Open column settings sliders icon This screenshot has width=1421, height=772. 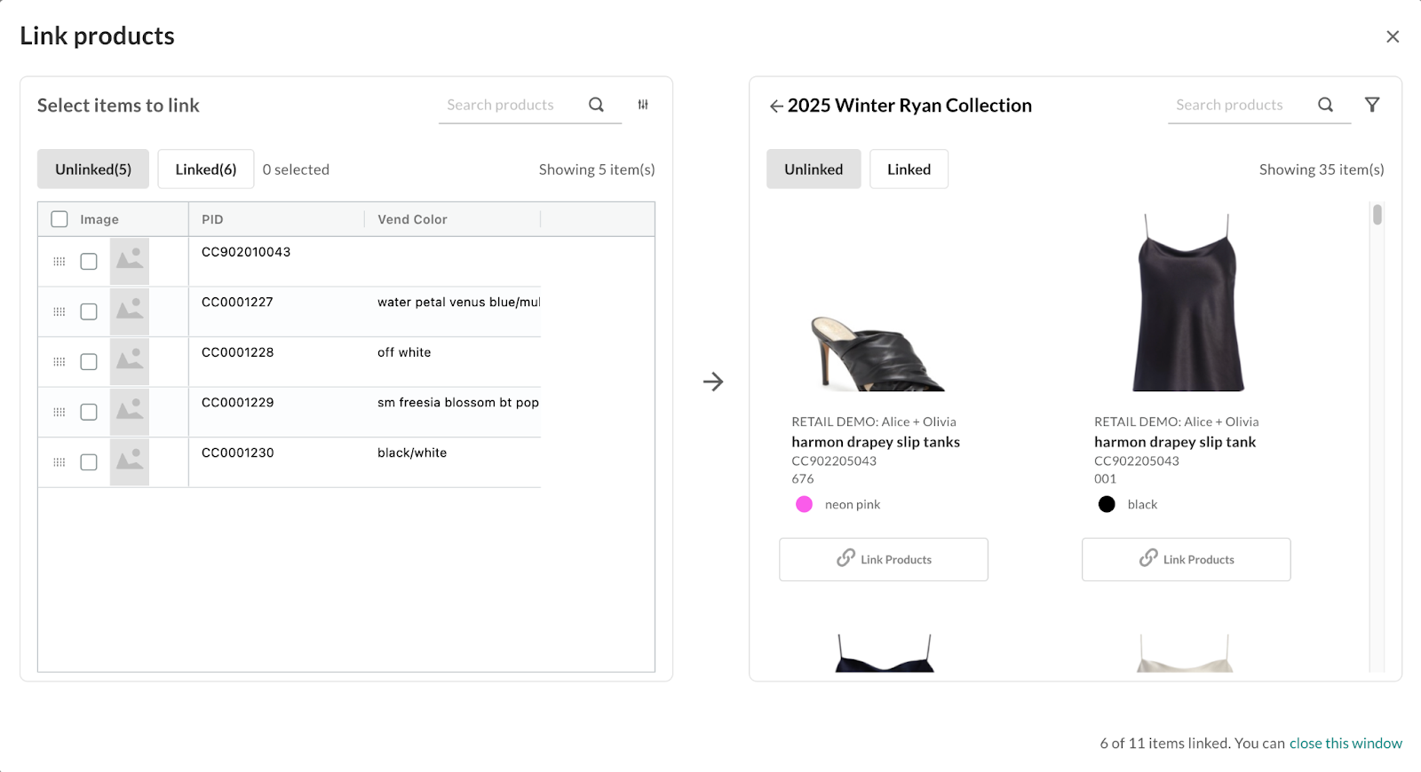[643, 105]
